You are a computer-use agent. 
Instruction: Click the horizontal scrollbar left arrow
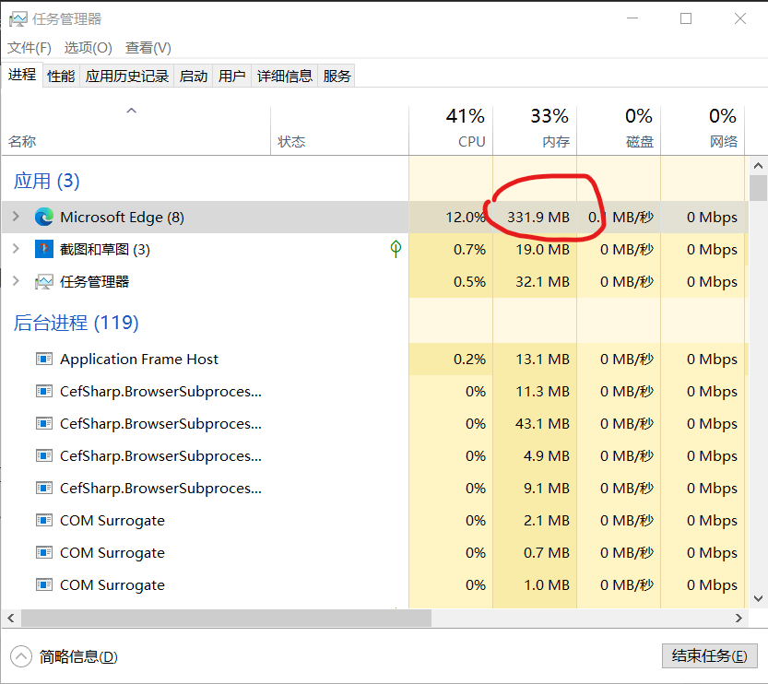coord(11,619)
